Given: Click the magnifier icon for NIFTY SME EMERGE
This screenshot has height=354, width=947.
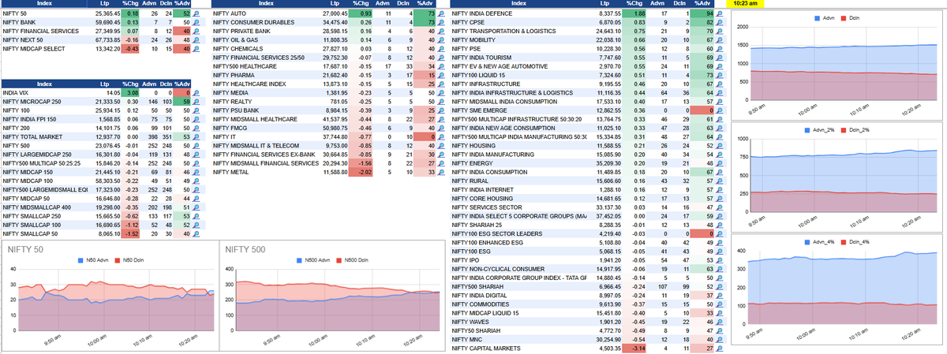Looking at the screenshot, I should 721,110.
